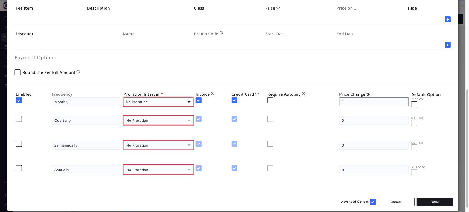Enable the Annually payment option
The height and width of the screenshot is (212, 469).
(19, 168)
